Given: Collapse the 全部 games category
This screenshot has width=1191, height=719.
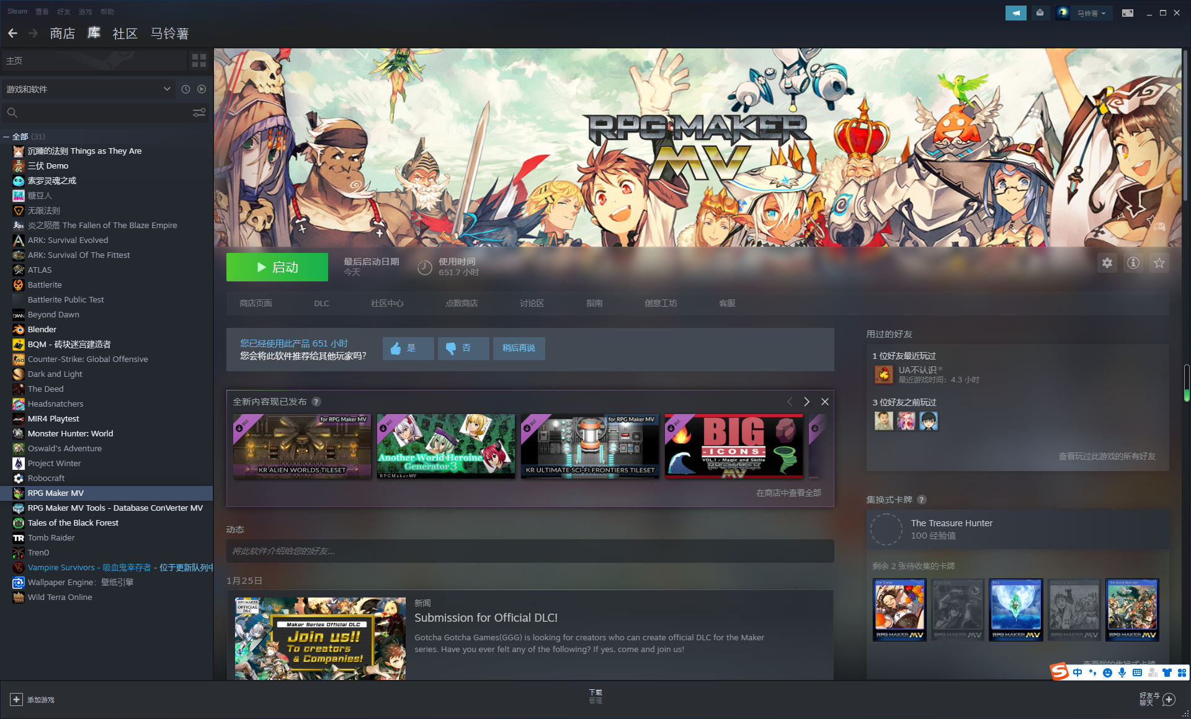Looking at the screenshot, I should pyautogui.click(x=6, y=137).
